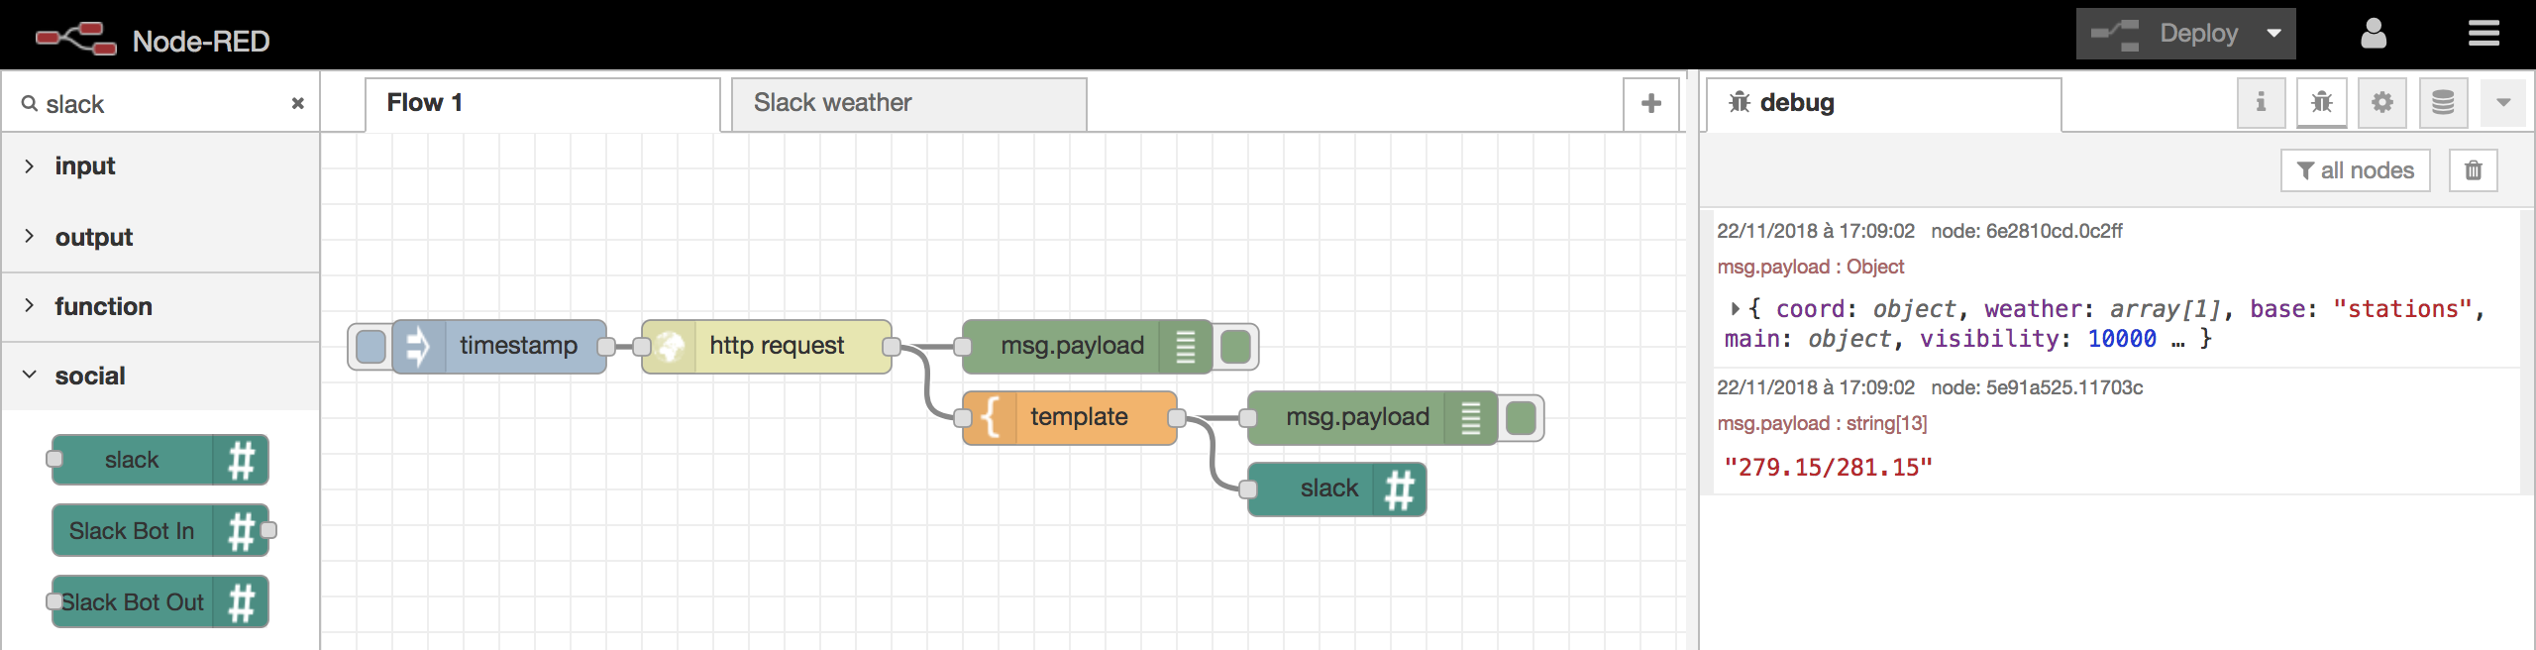The width and height of the screenshot is (2536, 650).
Task: Switch to the Flow 1 tab
Action: 543,103
